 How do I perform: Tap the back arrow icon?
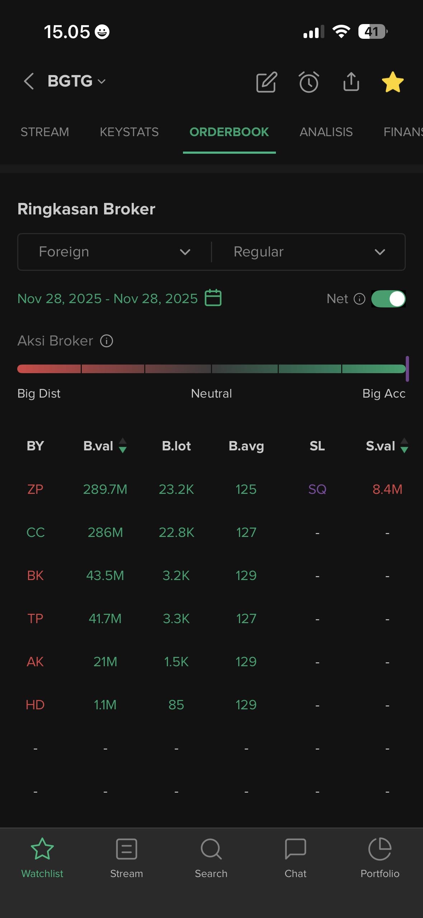pos(29,81)
